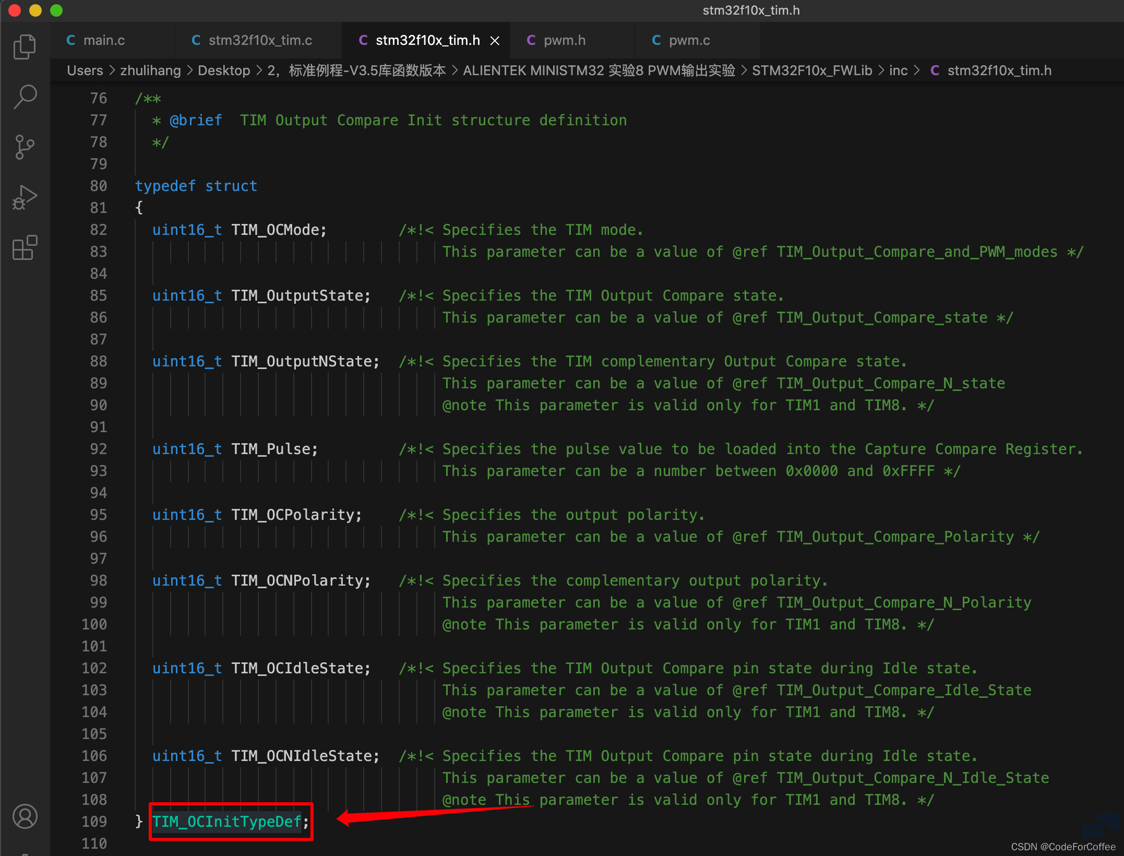Open the STM32F10x_FWLib breadcrumb folder
This screenshot has width=1124, height=856.
[812, 70]
